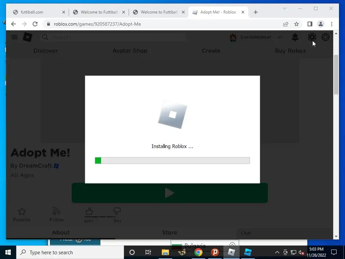Click the Roblox search magnifier icon
This screenshot has height=259, width=345.
pos(45,37)
